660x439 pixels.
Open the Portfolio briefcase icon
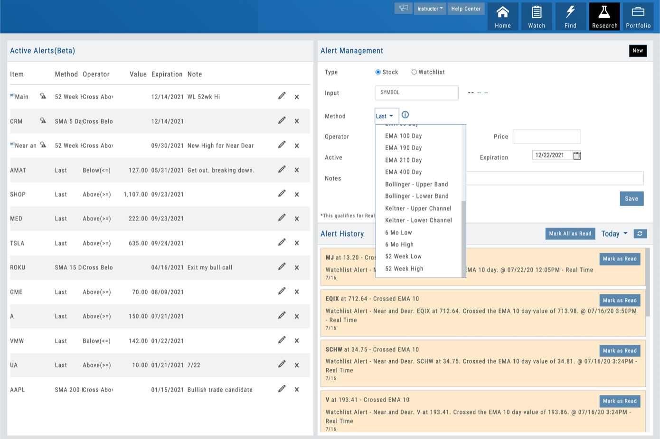(638, 17)
